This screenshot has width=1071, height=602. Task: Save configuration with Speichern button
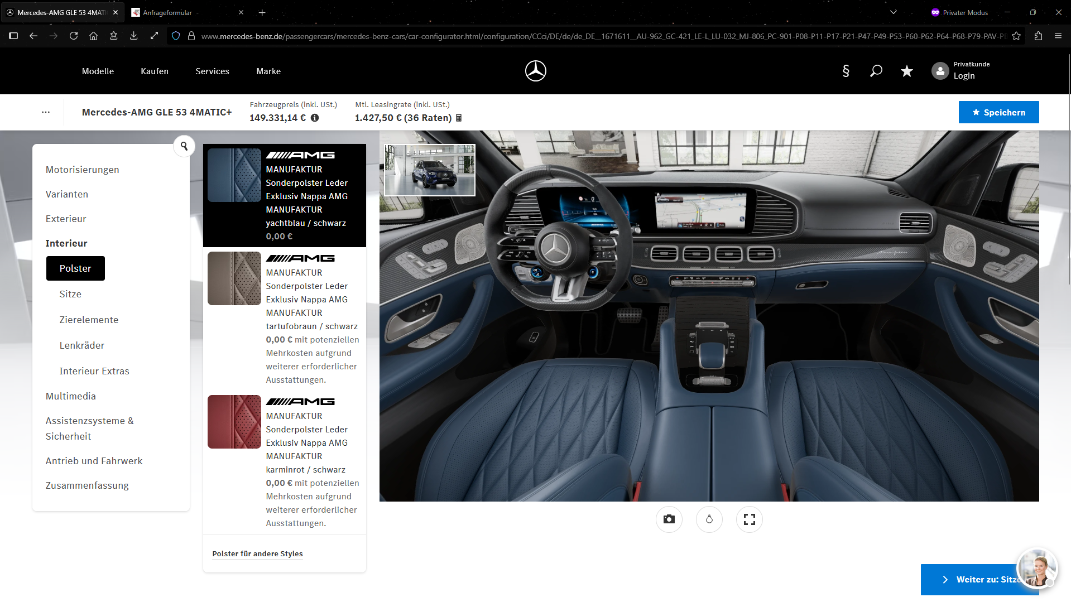(998, 112)
